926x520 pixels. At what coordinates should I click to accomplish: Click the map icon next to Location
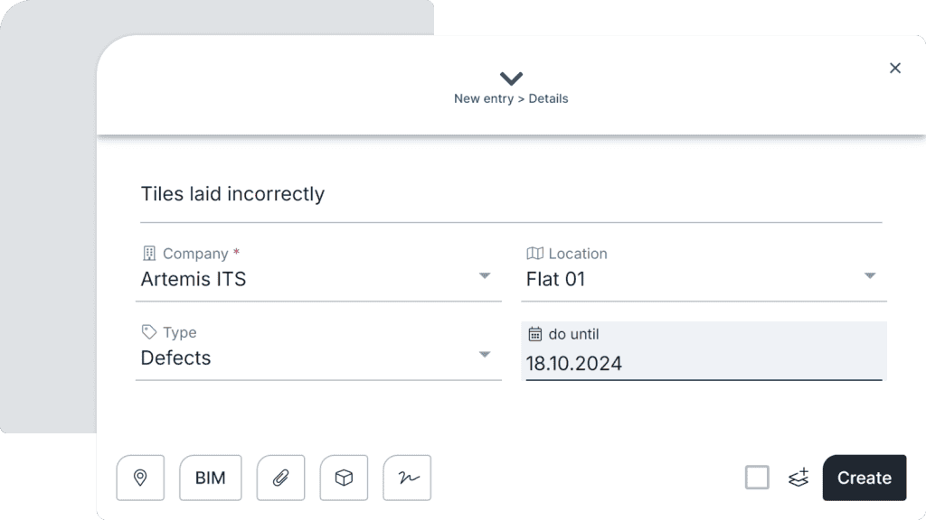(534, 254)
